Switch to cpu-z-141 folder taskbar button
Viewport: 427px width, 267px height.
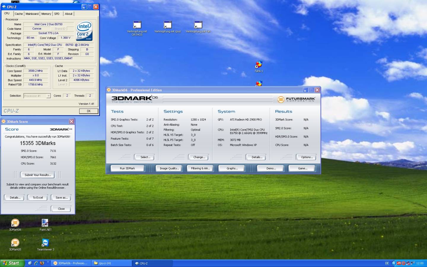tap(111, 263)
